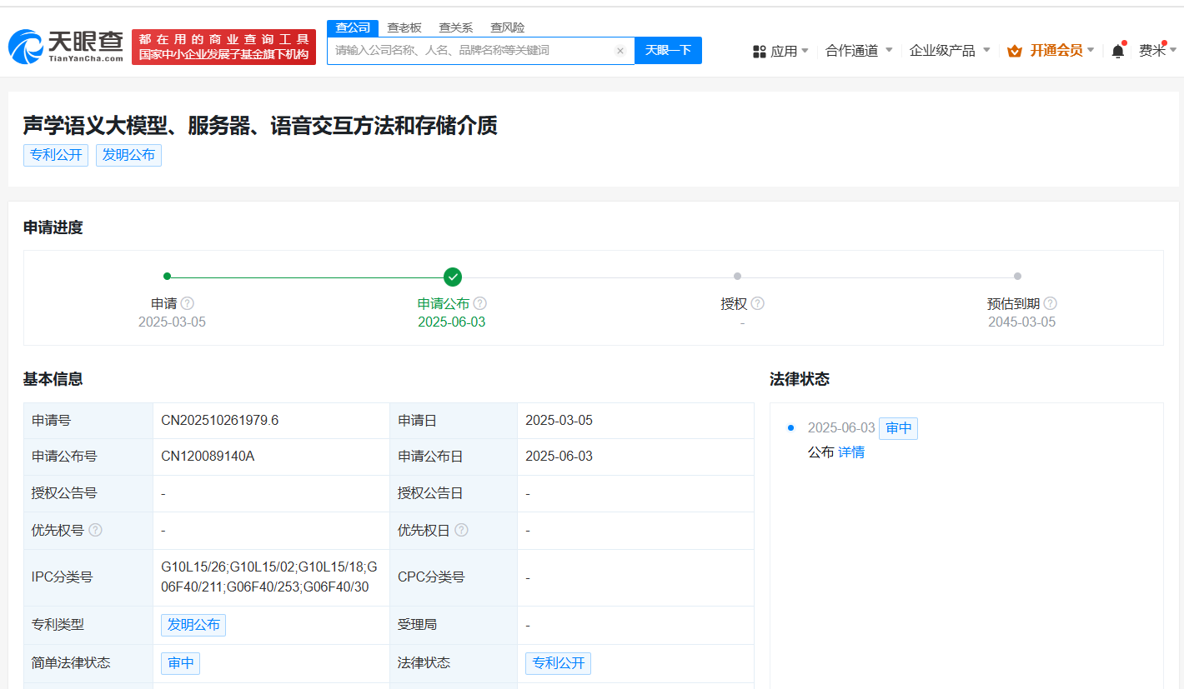Viewport: 1184px width, 689px height.
Task: Click the patent title heading
Action: click(260, 125)
